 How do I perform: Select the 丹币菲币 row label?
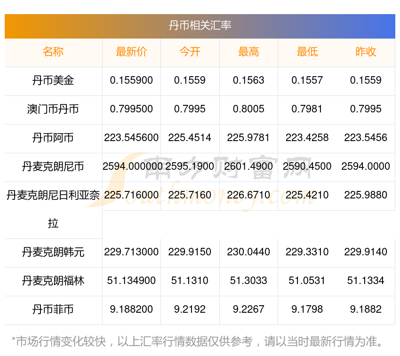pos(53,309)
